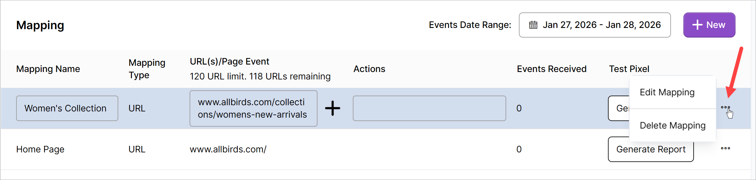Select the Home Page mapping name
The height and width of the screenshot is (180, 756).
40,149
